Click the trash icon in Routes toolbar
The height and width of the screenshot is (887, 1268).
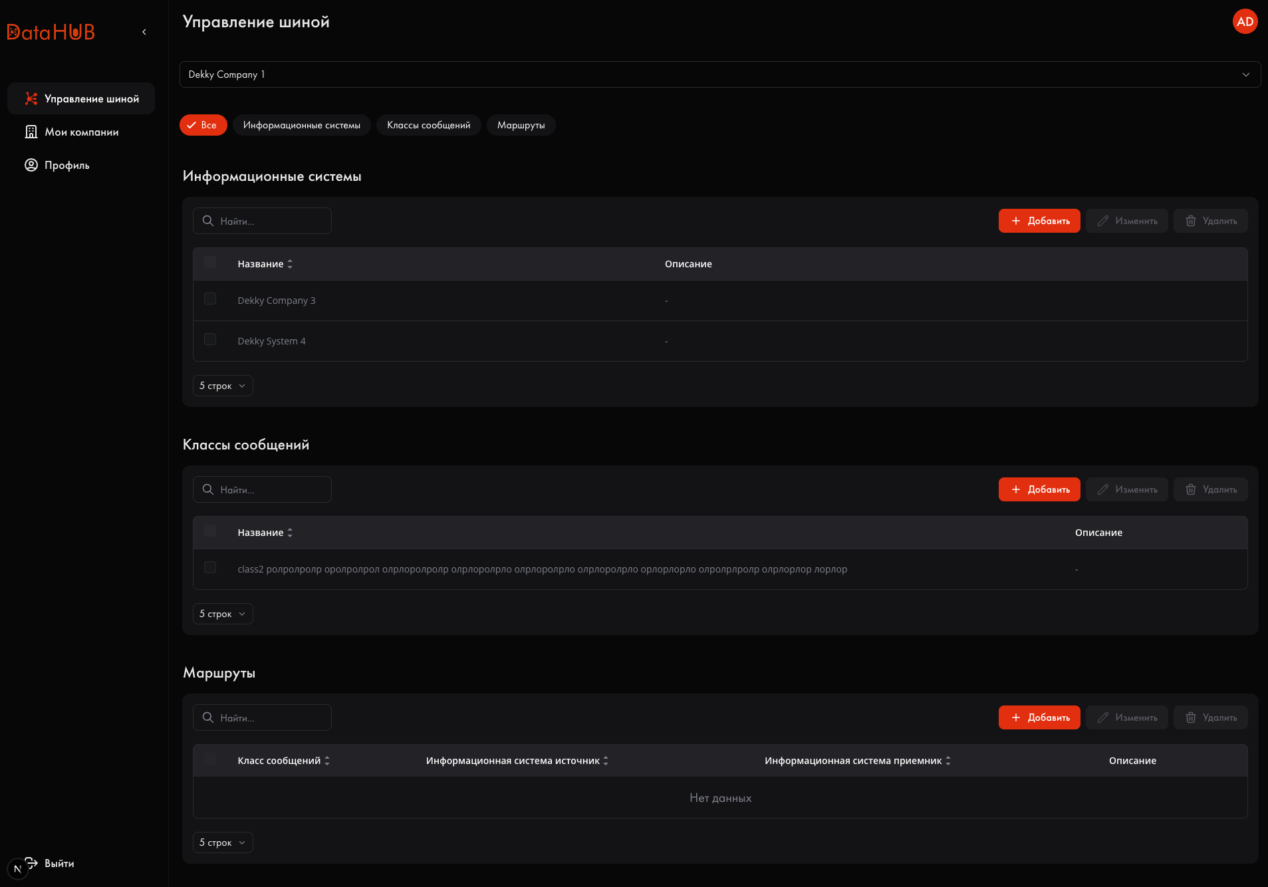(1191, 717)
